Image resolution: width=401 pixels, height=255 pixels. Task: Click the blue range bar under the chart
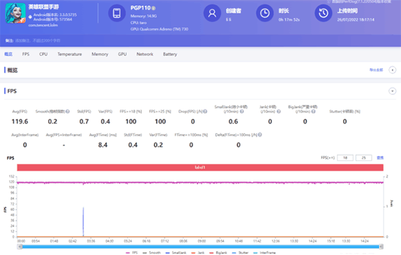pos(200,246)
